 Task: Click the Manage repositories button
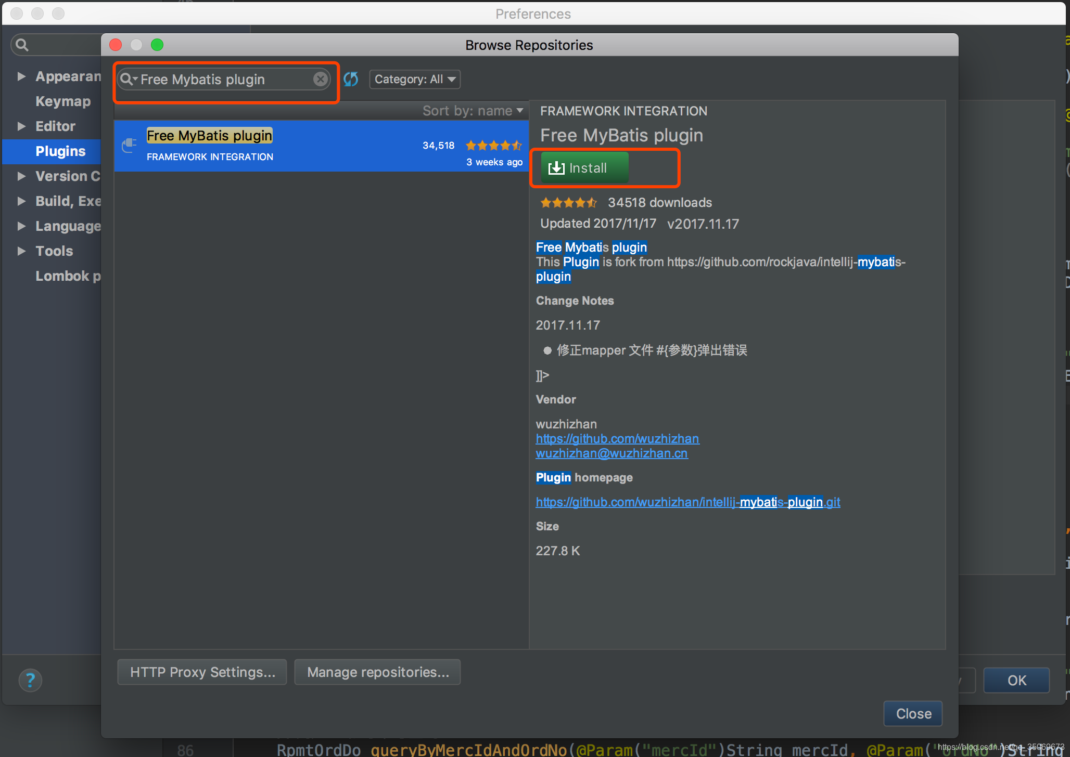[x=377, y=672]
